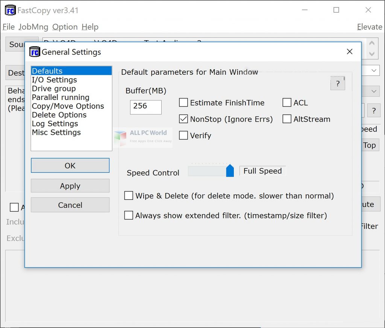385x328 pixels.
Task: Open the Help menu
Action: pyautogui.click(x=90, y=27)
